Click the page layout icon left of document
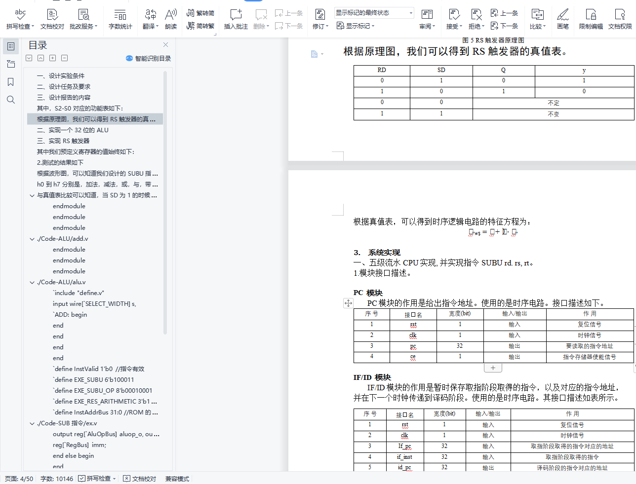Screen dimensions: 636x484 pos(315,54)
